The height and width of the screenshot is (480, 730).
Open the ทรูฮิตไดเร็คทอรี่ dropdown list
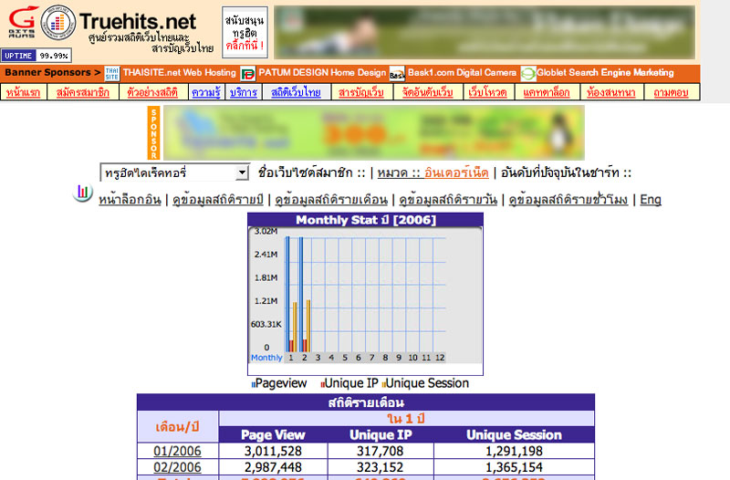pos(174,172)
